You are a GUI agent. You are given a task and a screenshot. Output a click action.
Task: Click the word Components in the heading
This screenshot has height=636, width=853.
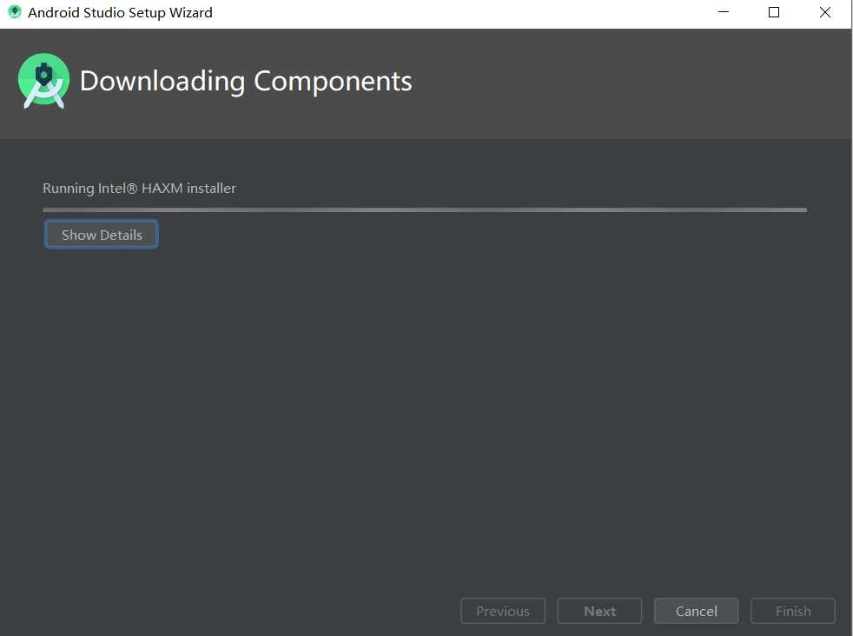(x=333, y=81)
